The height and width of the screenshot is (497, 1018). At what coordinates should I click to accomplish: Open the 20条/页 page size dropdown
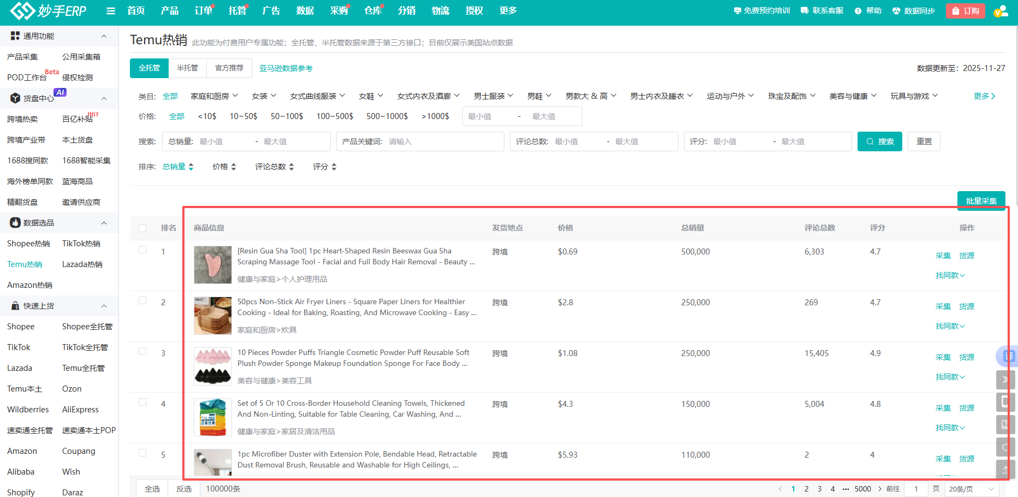pyautogui.click(x=972, y=489)
